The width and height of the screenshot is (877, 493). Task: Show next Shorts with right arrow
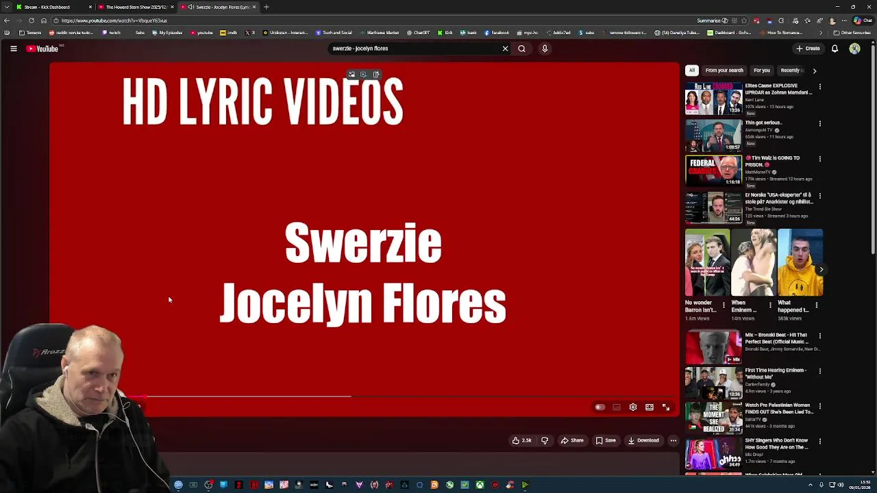point(821,270)
